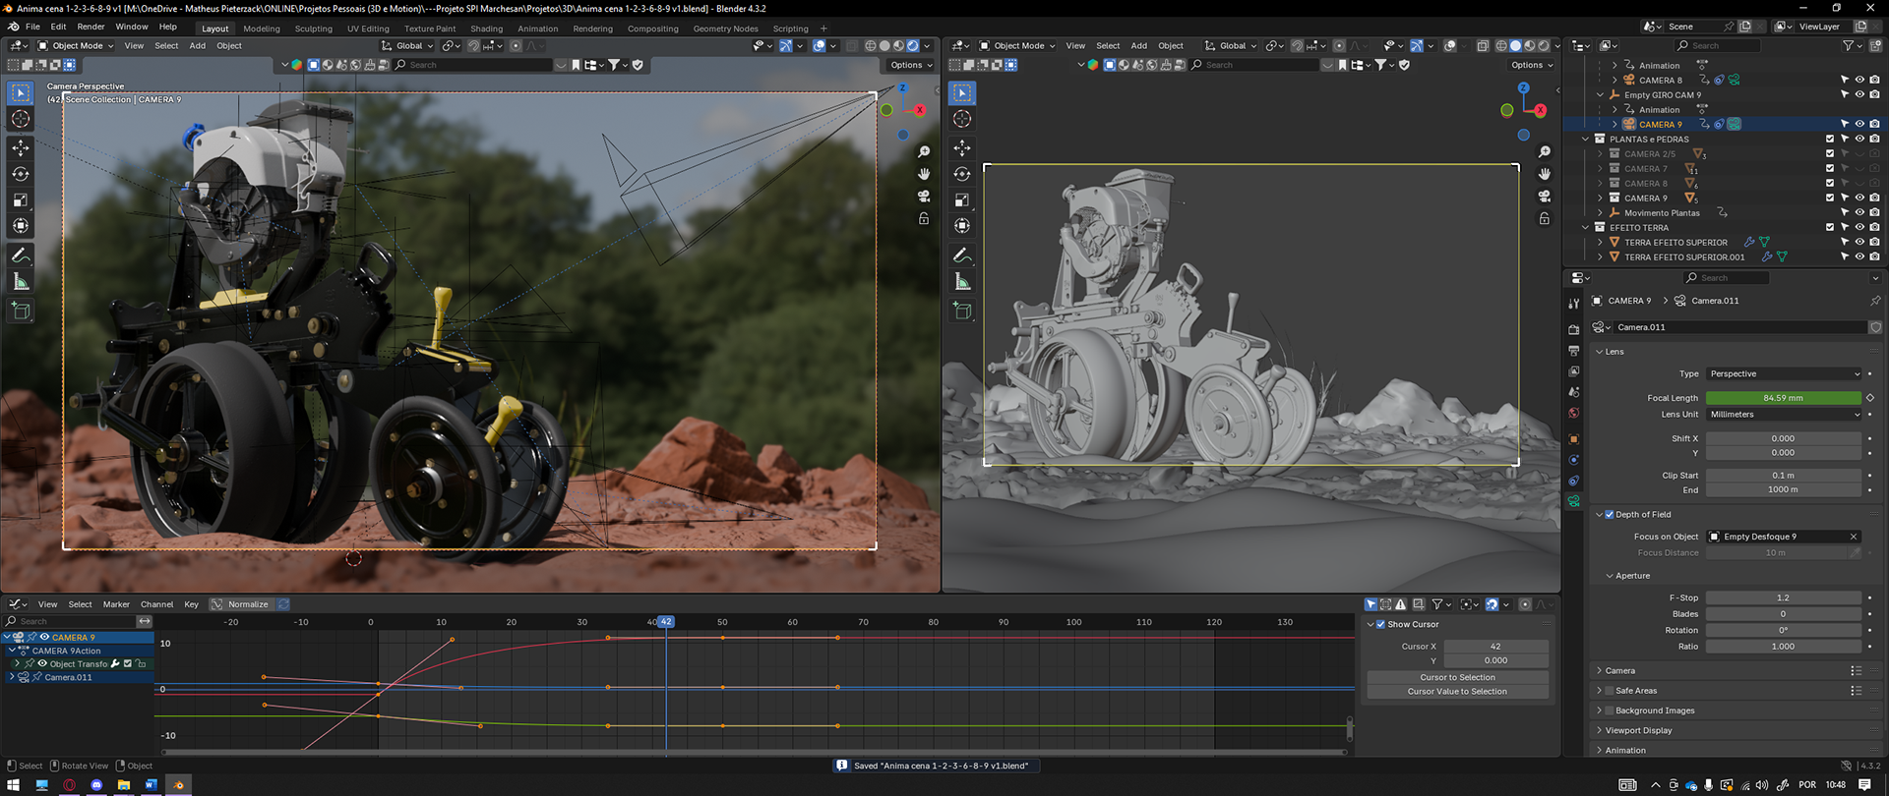Select the Cursor tool in right viewport
The image size is (1889, 796).
point(962,119)
